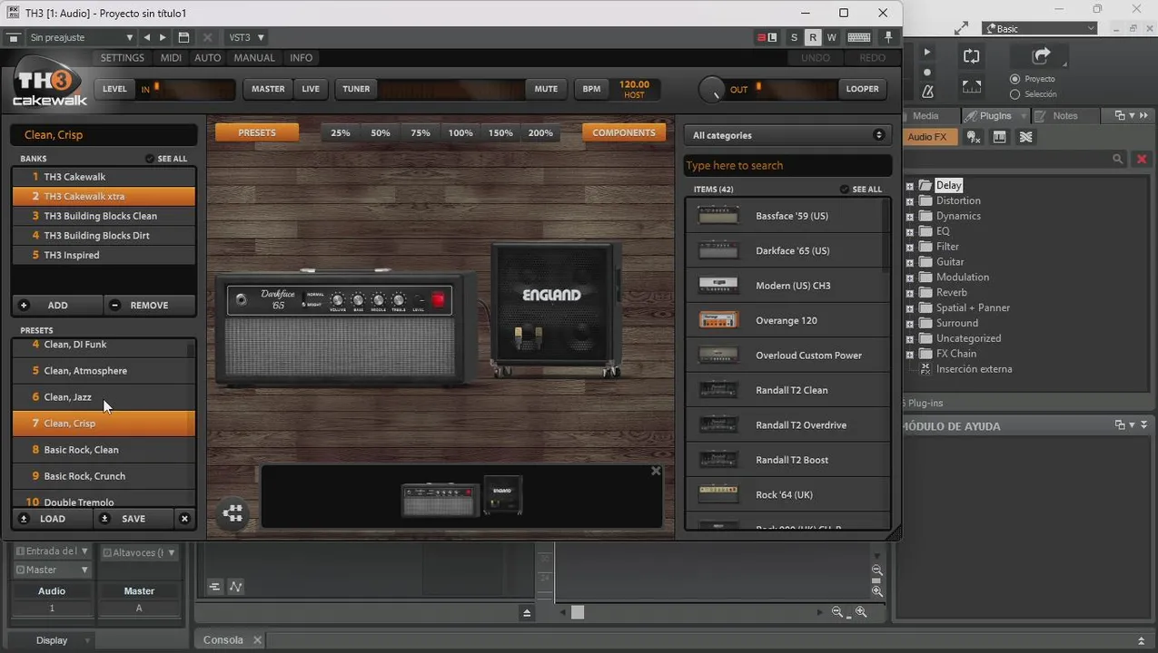This screenshot has height=653, width=1158.
Task: Click the Type here to search field
Action: 787,165
